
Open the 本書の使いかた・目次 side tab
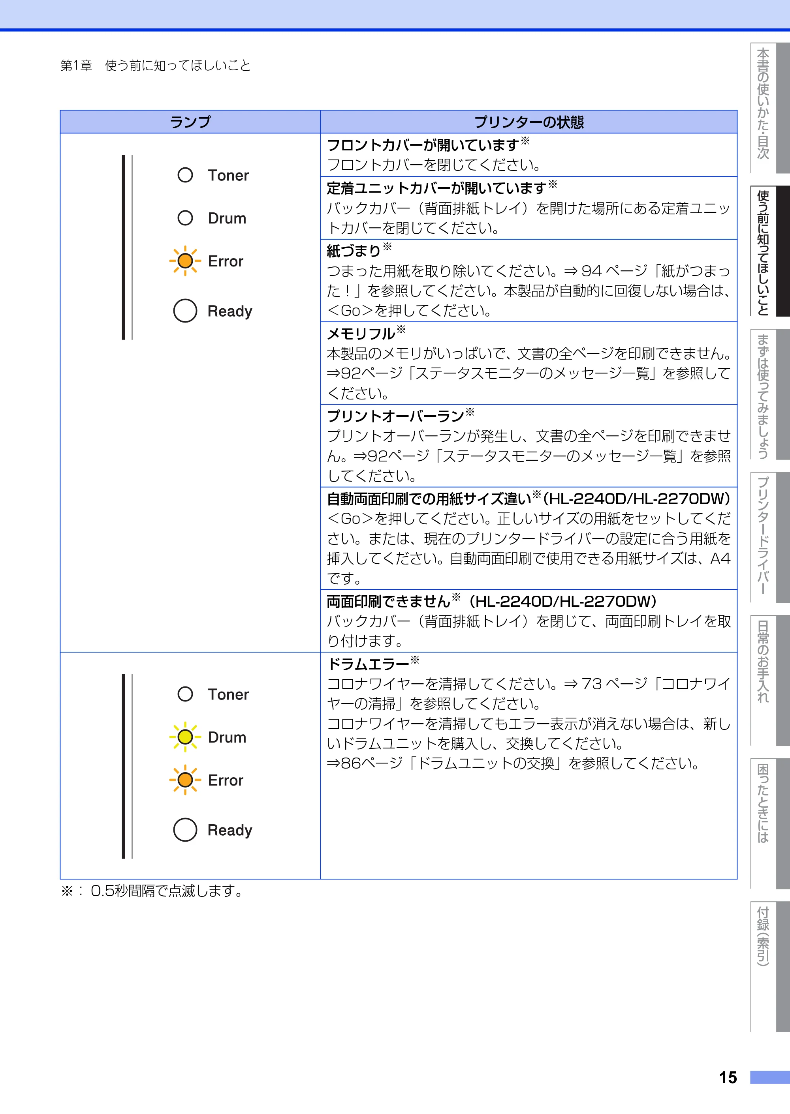click(769, 107)
